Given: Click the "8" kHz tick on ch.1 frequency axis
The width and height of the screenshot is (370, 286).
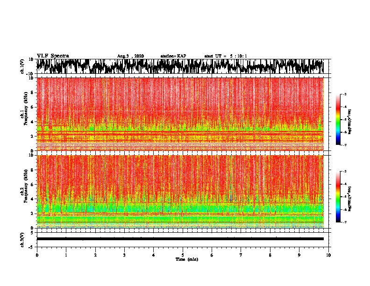Looking at the screenshot, I should coord(32,93).
